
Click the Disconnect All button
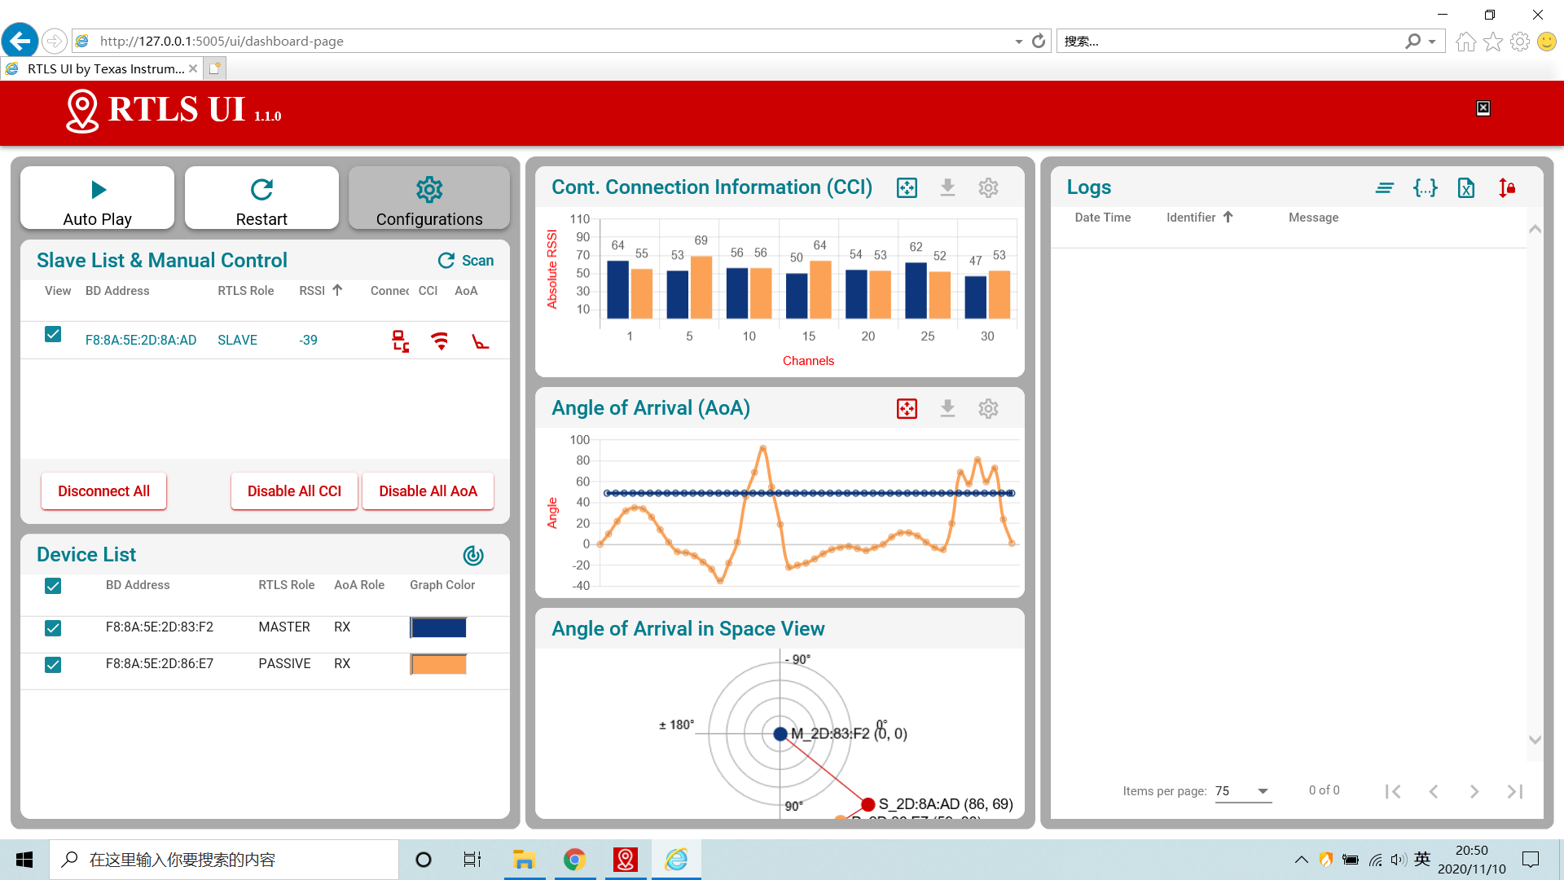tap(104, 491)
